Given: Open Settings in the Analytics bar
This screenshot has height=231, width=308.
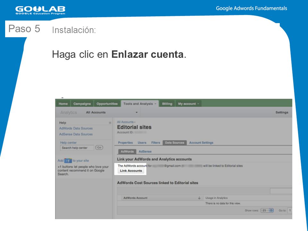Looking at the screenshot, I should (x=282, y=112).
